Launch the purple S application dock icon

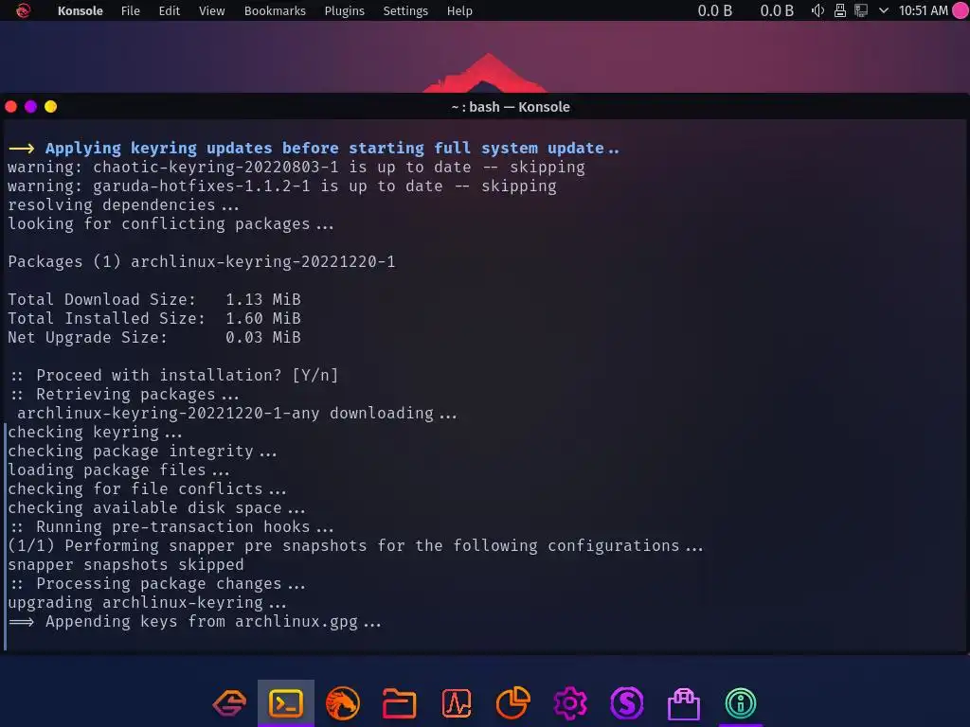627,703
